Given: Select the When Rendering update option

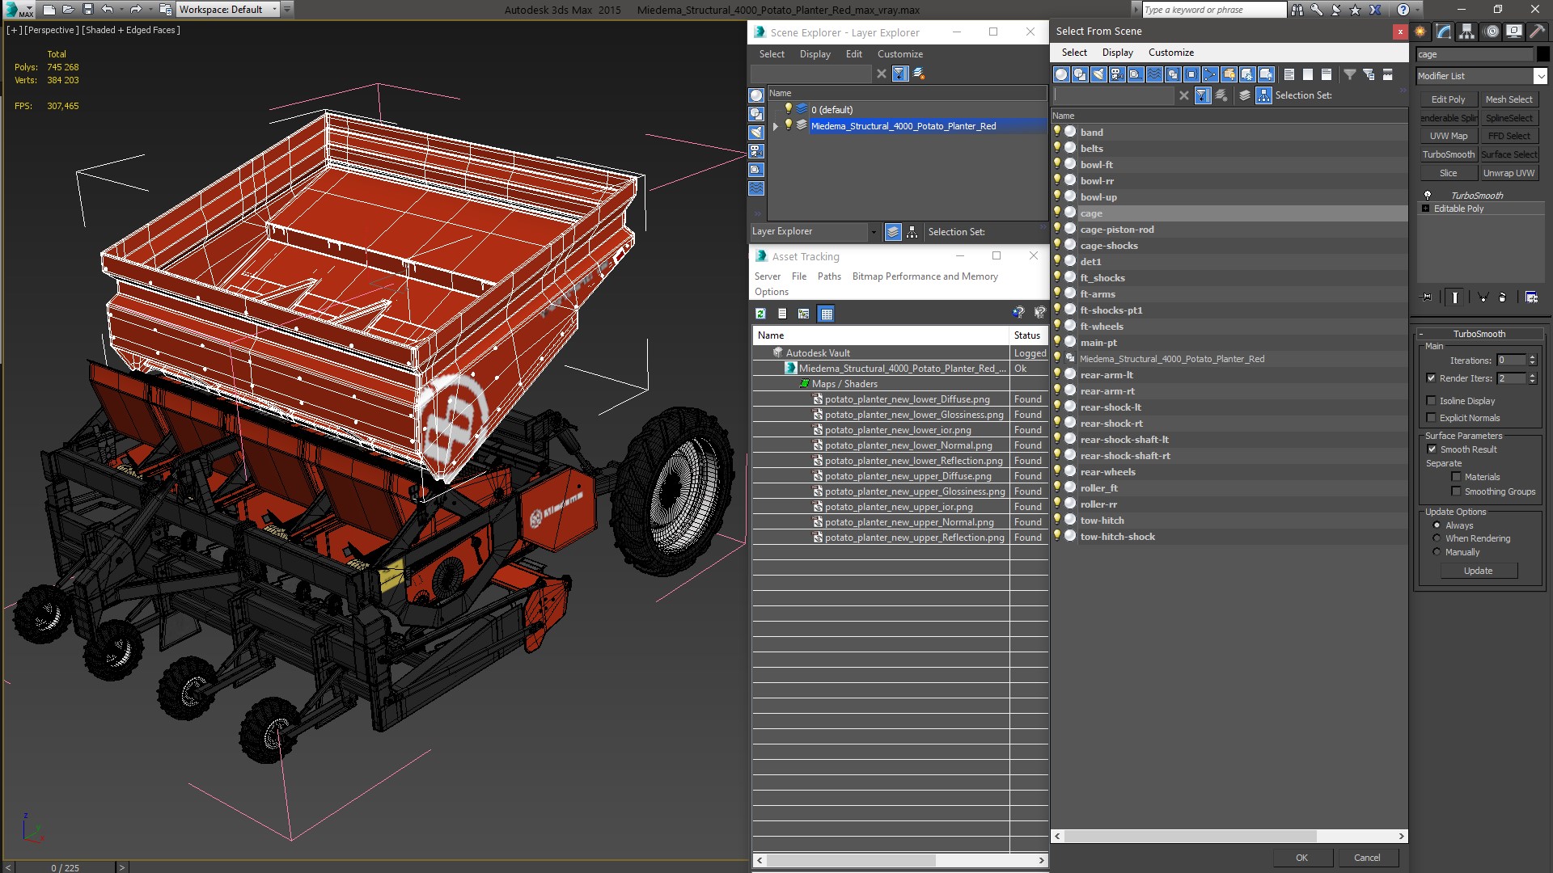Looking at the screenshot, I should click(1437, 538).
